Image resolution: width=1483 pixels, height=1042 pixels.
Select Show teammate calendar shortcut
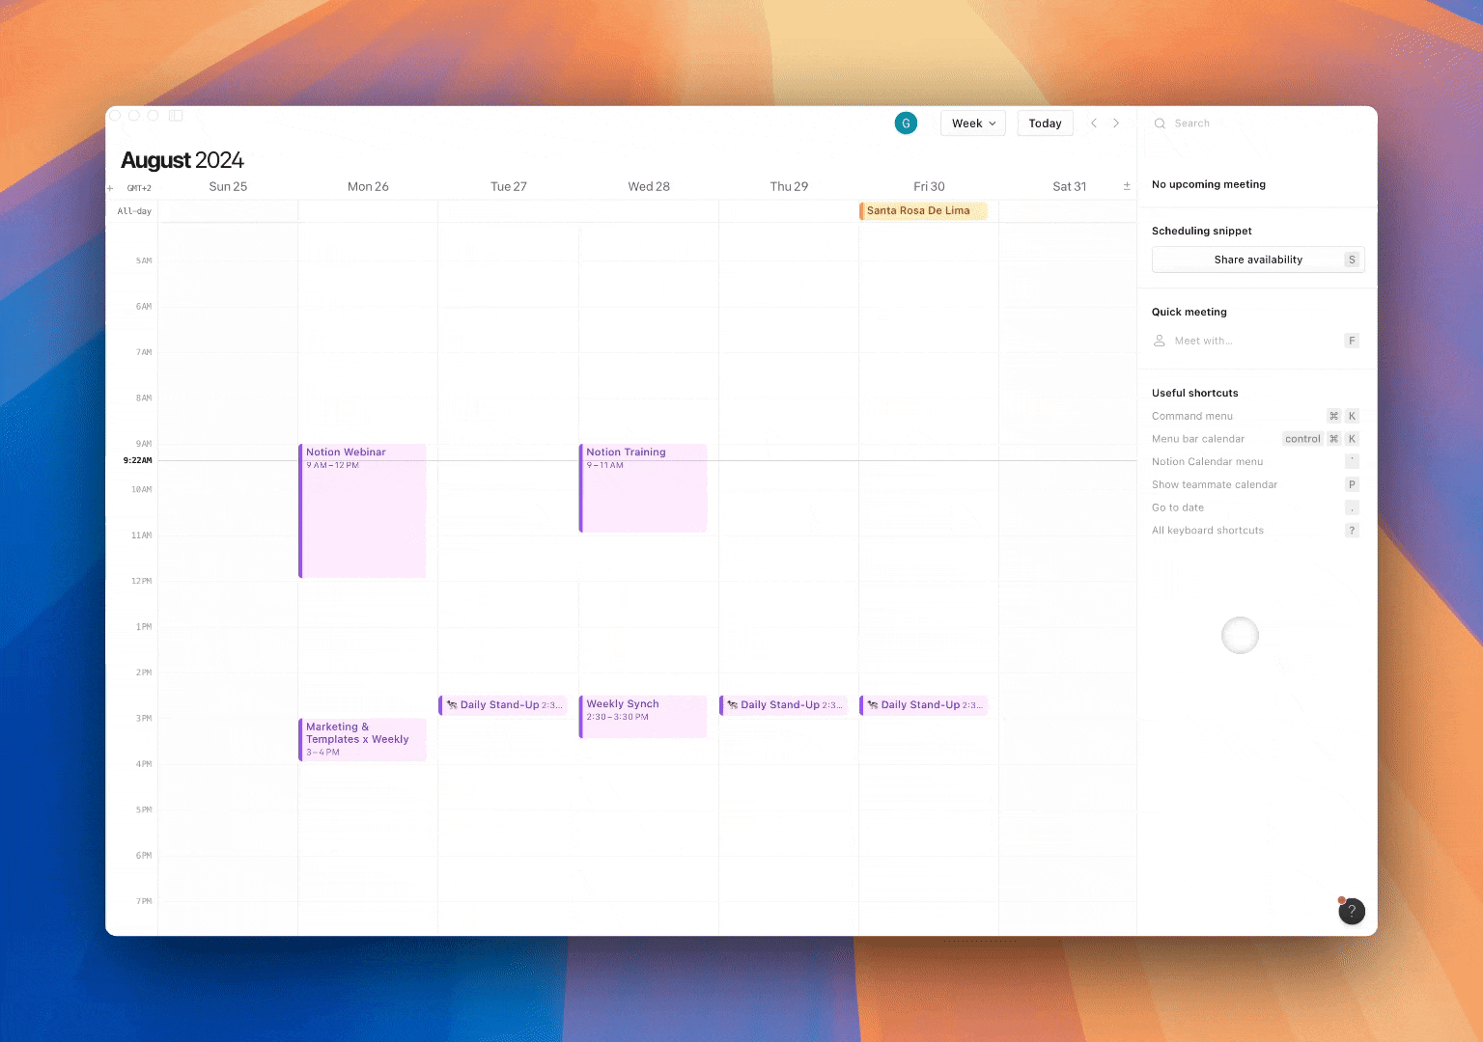click(x=1255, y=484)
